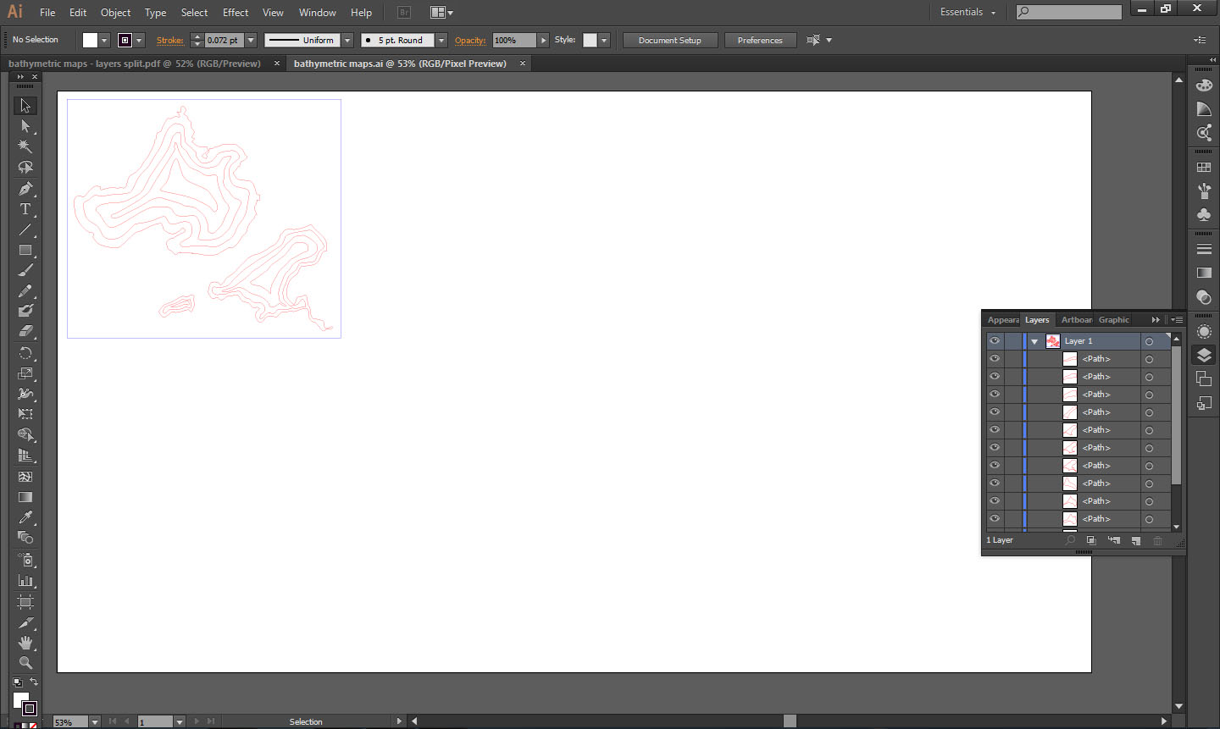
Task: Select the Selection tool (black arrow)
Action: (25, 106)
